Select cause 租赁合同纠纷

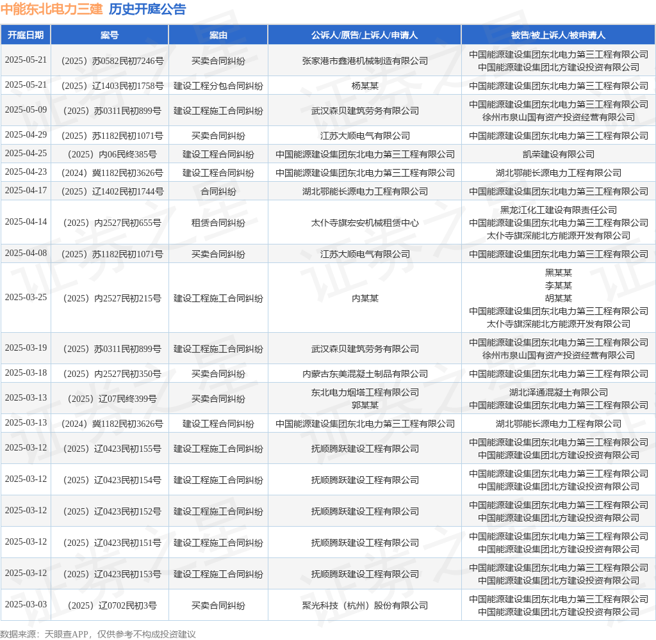coord(218,223)
